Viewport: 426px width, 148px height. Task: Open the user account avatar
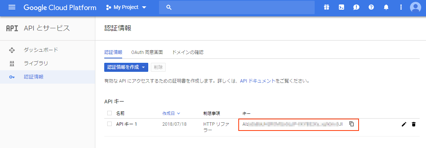[416, 7]
